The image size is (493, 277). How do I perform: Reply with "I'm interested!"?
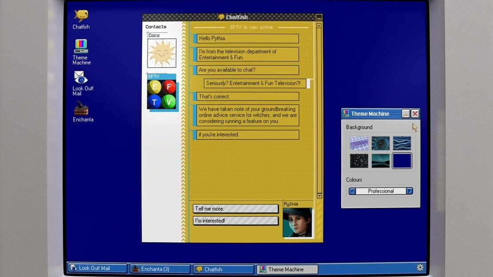[235, 221]
